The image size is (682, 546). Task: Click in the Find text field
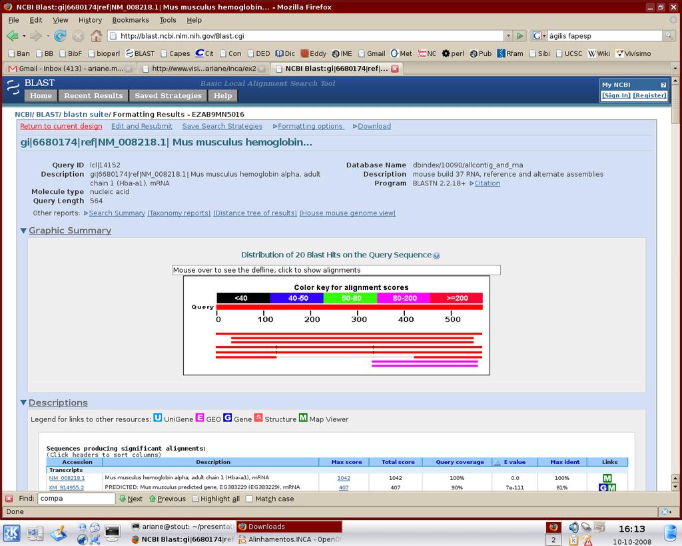[x=77, y=499]
